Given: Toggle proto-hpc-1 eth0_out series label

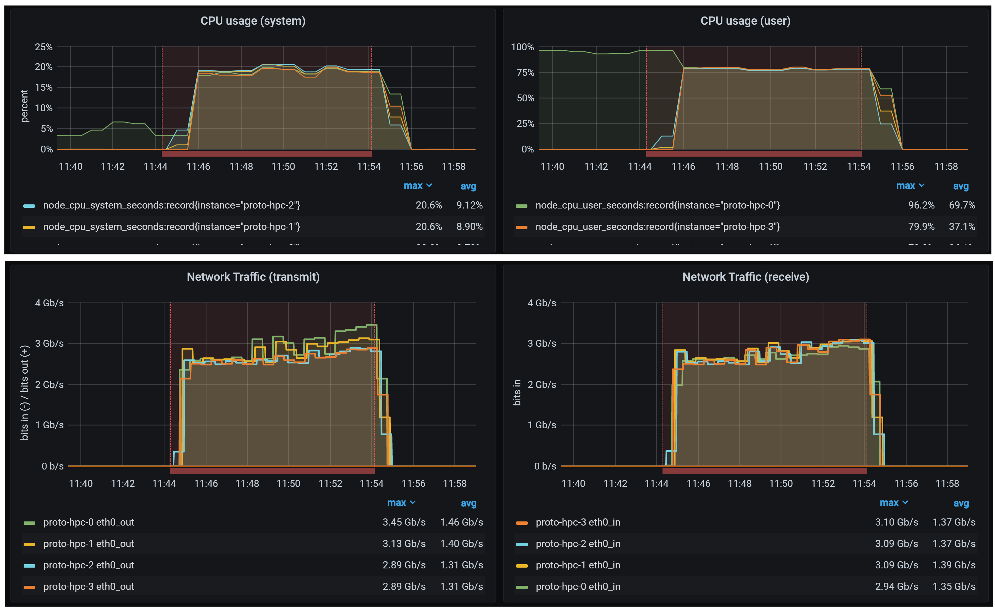Looking at the screenshot, I should point(89,543).
